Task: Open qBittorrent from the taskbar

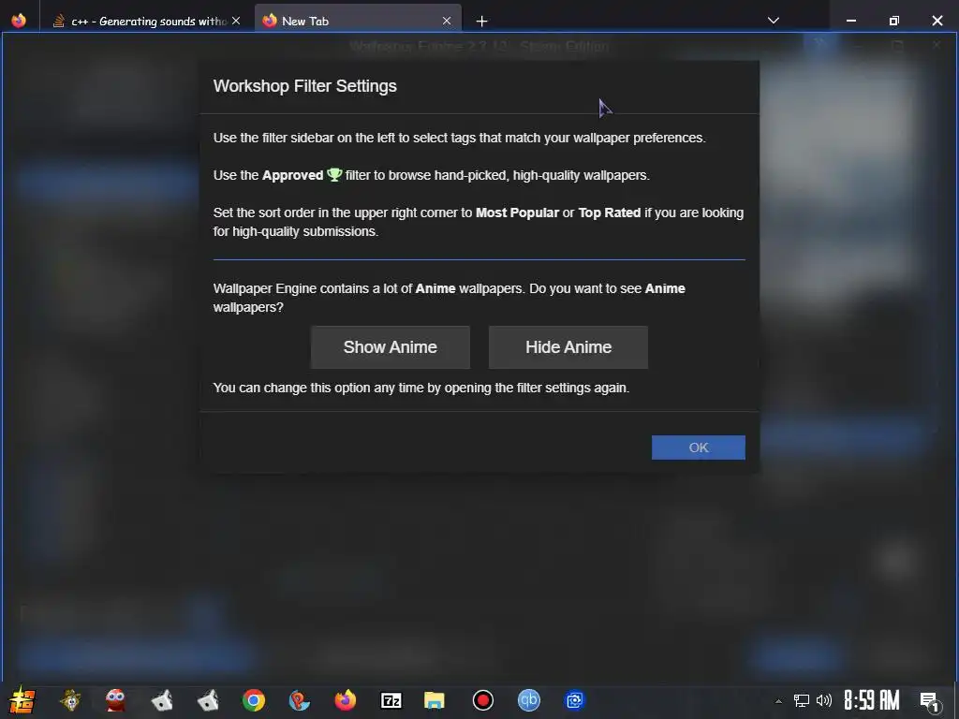Action: [529, 700]
